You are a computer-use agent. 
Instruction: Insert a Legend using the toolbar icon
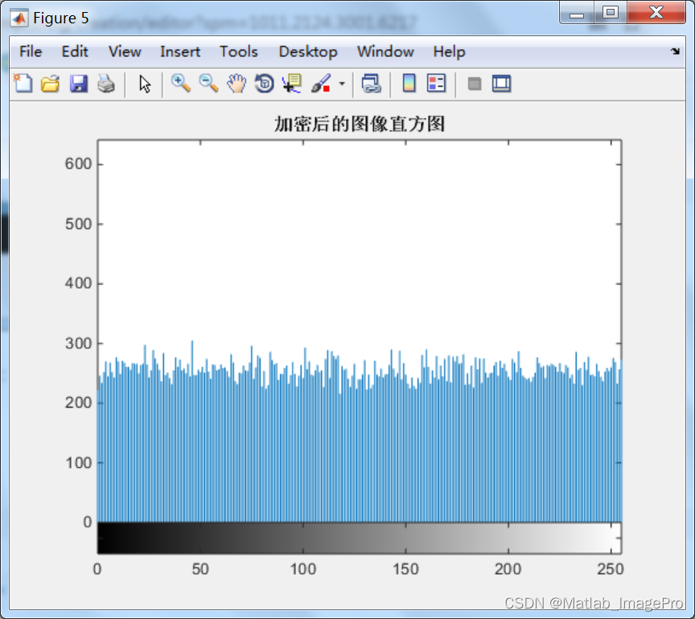[436, 84]
